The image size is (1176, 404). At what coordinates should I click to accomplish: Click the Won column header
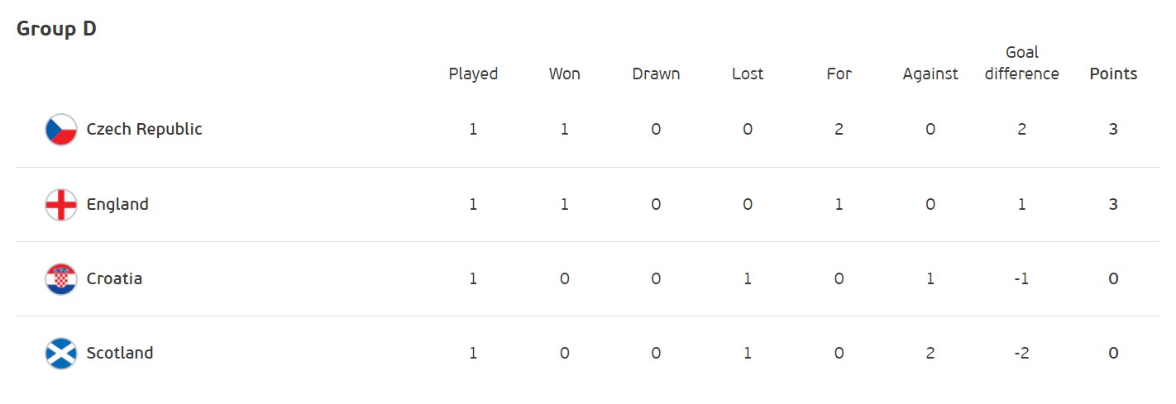(x=565, y=74)
